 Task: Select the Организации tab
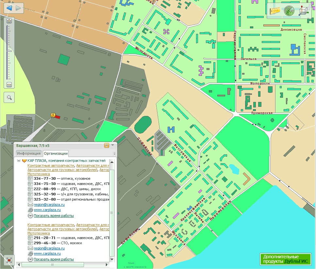(x=56, y=153)
